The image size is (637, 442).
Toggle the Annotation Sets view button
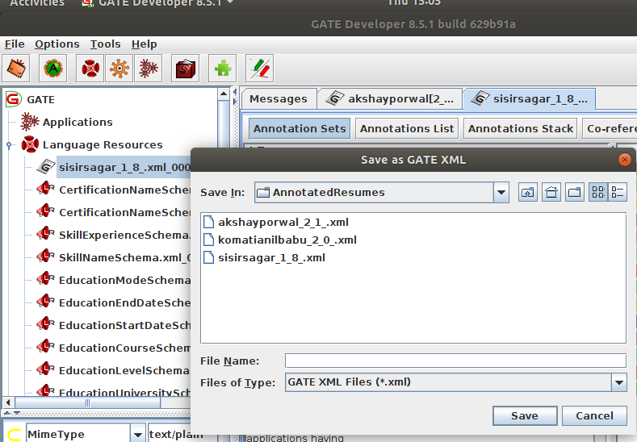coord(300,128)
